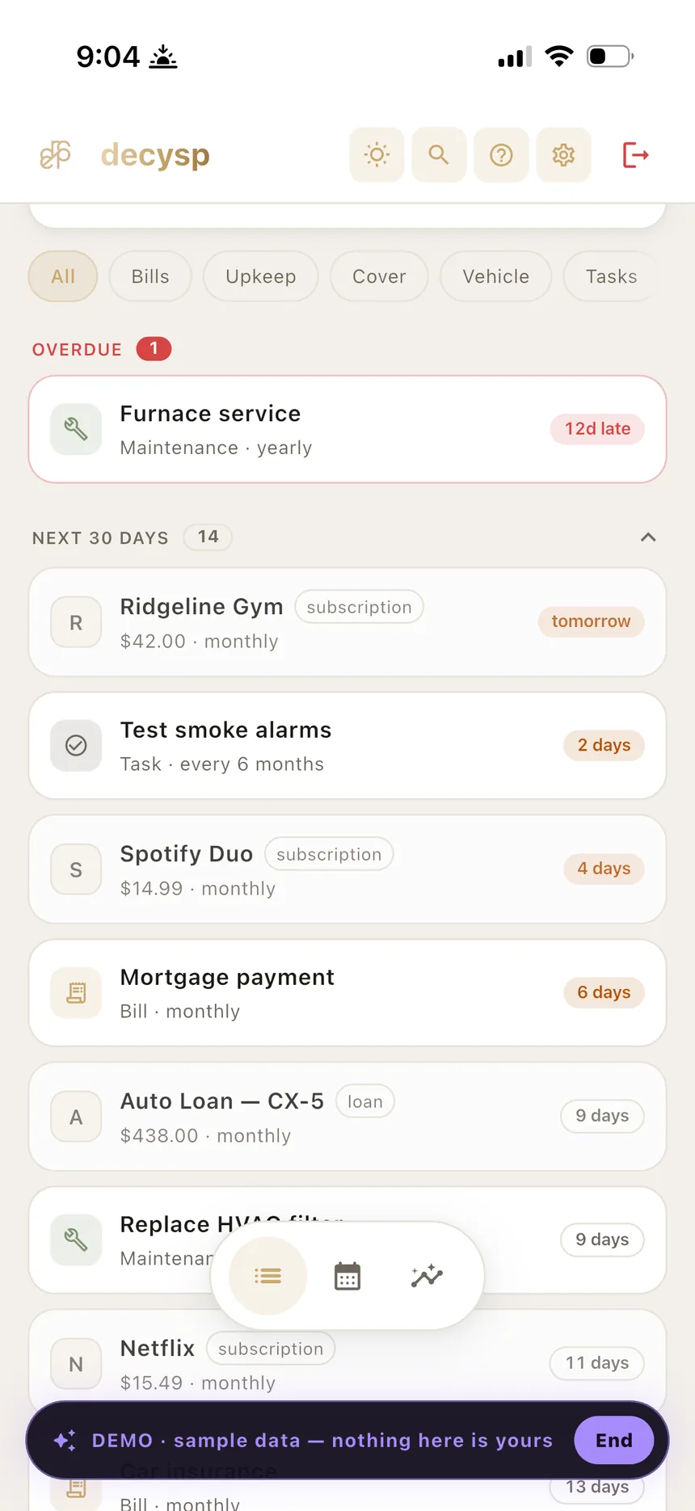End the demo mode

click(614, 1440)
